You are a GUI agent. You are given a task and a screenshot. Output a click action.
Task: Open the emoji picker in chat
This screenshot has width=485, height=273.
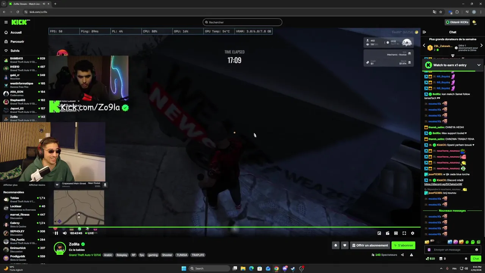[x=477, y=250]
